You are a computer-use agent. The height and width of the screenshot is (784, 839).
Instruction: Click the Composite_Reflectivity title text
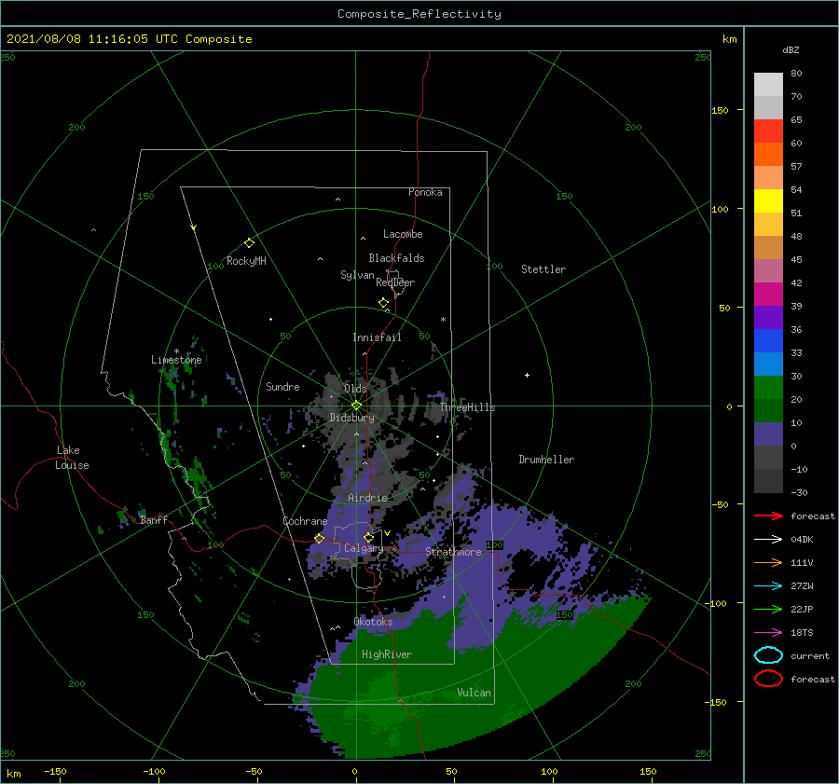(x=419, y=14)
